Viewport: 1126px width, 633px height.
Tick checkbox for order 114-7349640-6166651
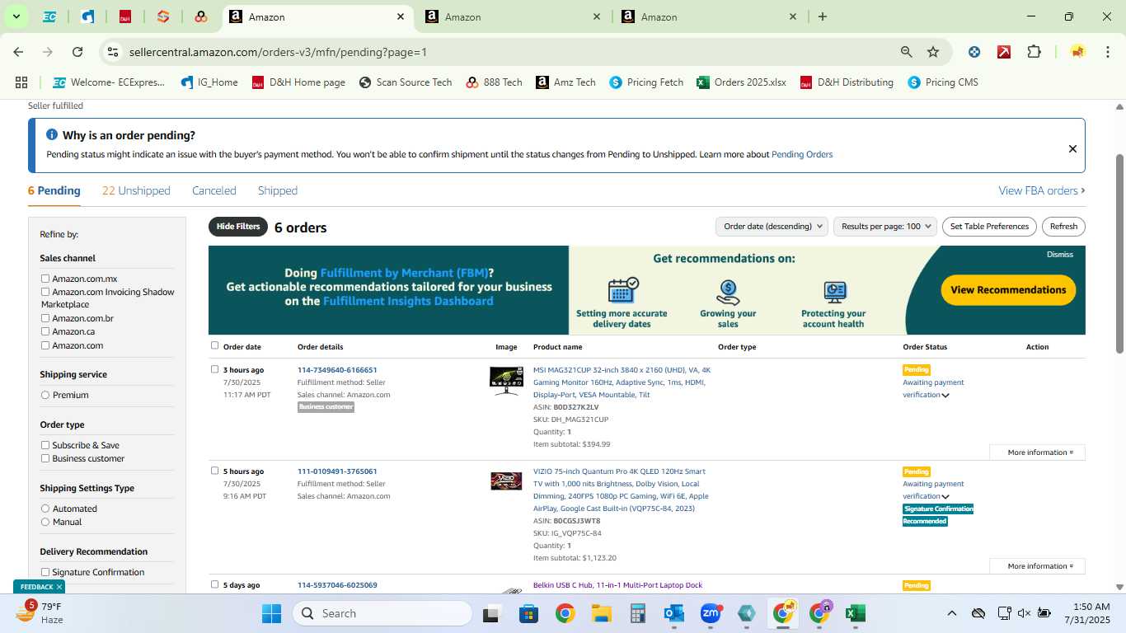[x=215, y=369]
